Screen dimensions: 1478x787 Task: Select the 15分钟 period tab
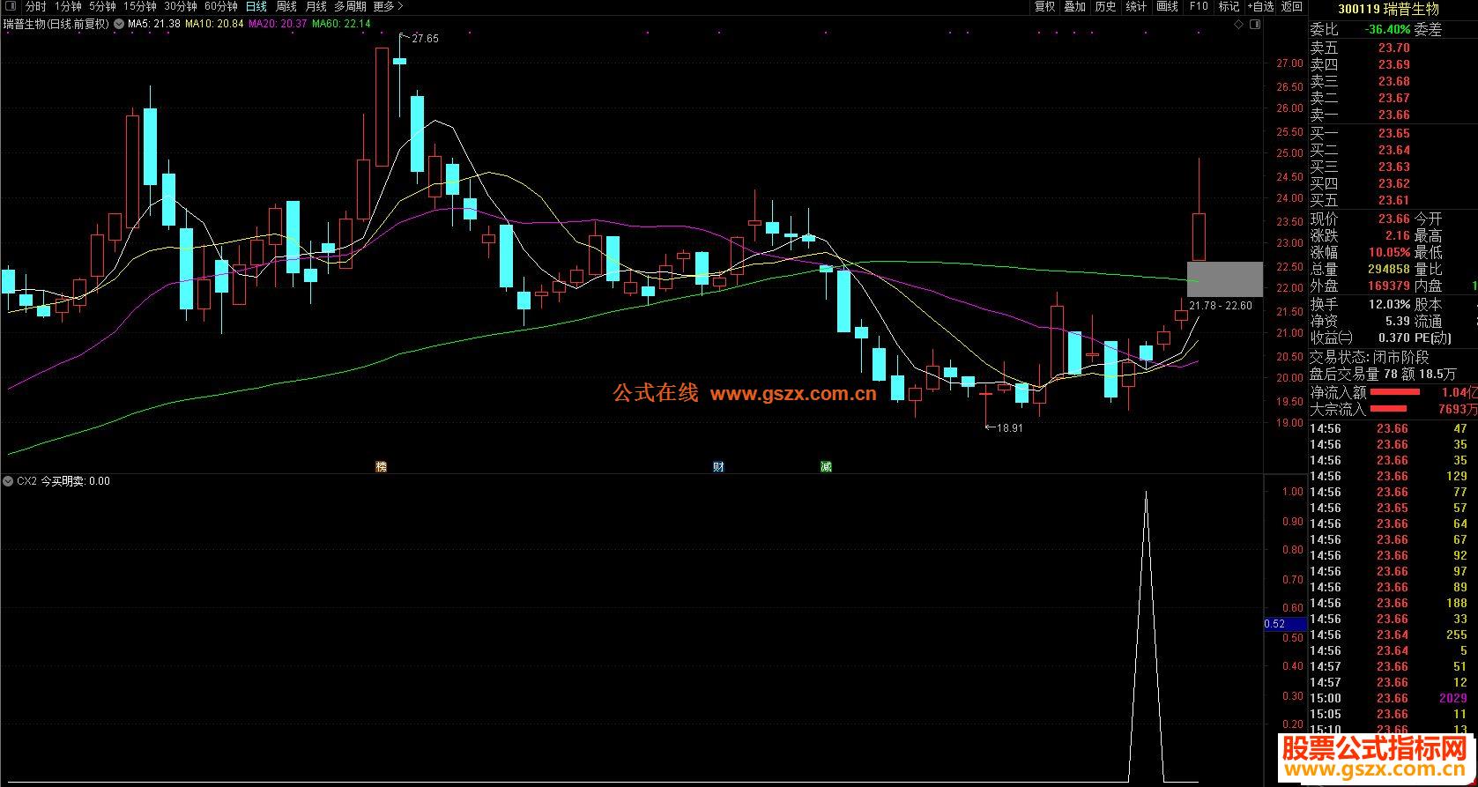pos(140,6)
